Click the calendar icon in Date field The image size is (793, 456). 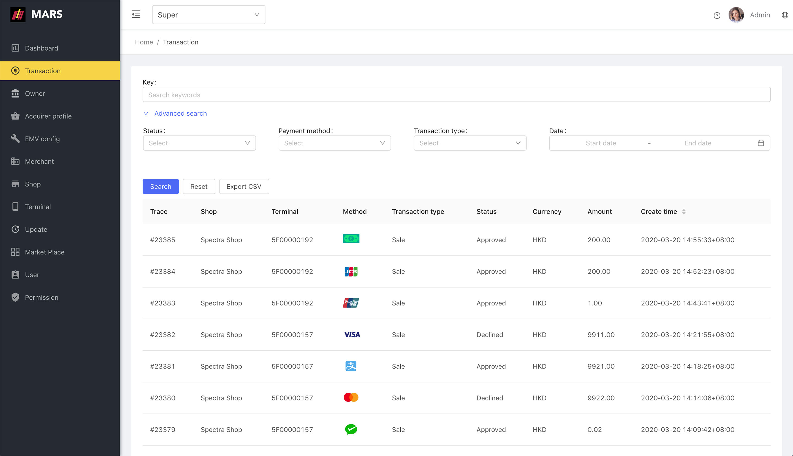pos(761,143)
